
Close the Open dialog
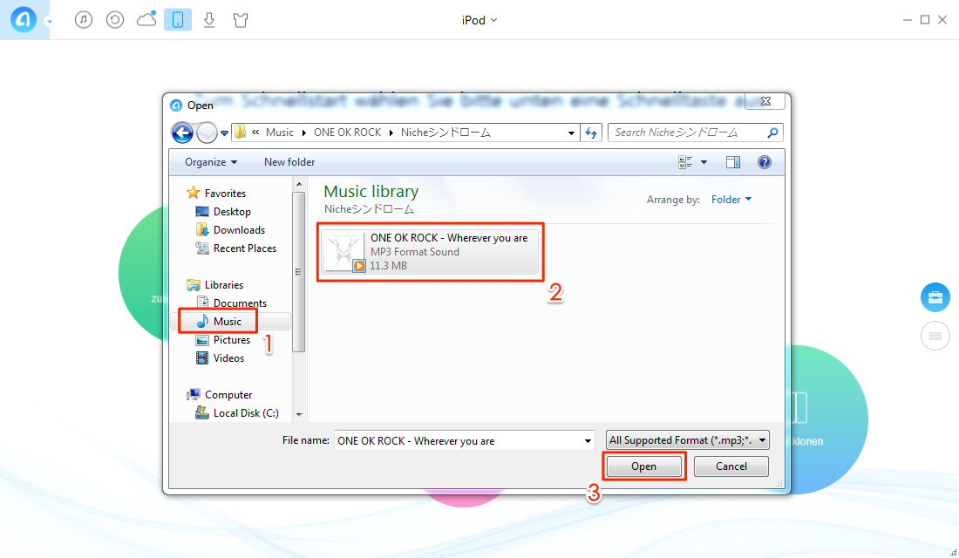pos(765,101)
